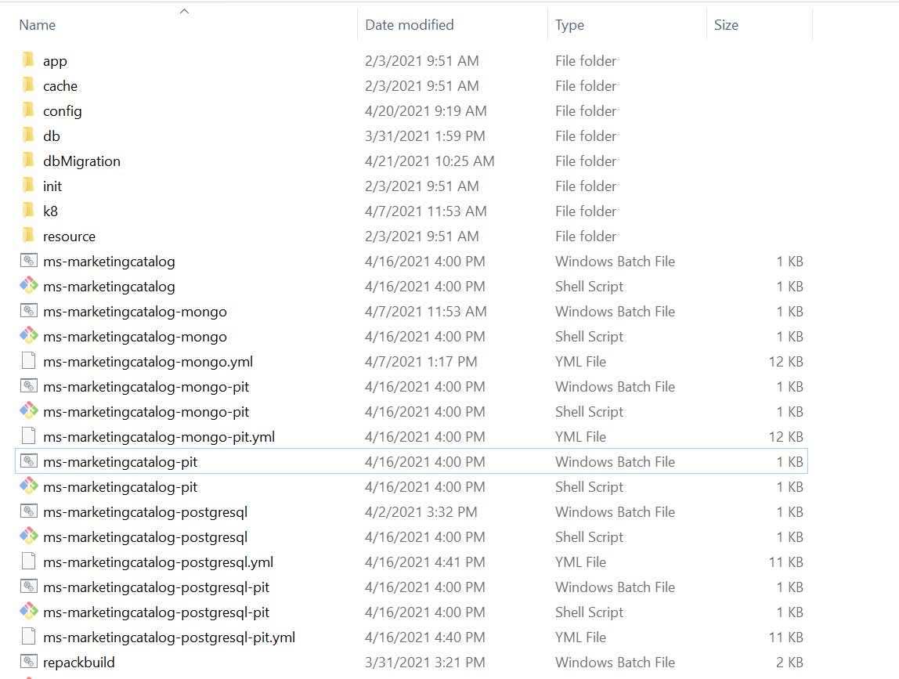Sort by the Date modified column

point(410,25)
